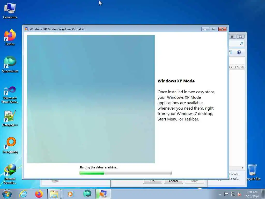Image resolution: width=265 pixels, height=199 pixels.
Task: Launch Firefox from the desktop shortcut
Action: click(x=10, y=37)
